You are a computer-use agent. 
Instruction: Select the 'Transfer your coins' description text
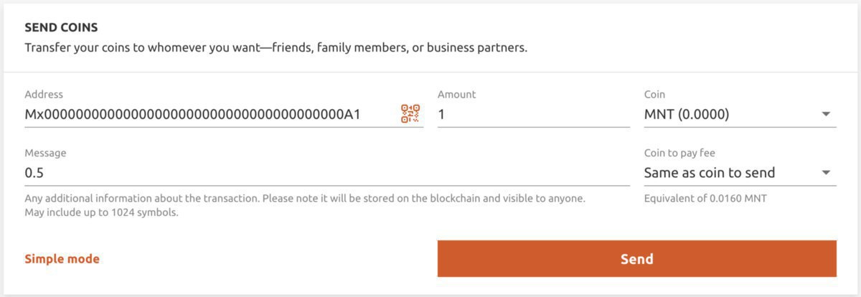[276, 49]
